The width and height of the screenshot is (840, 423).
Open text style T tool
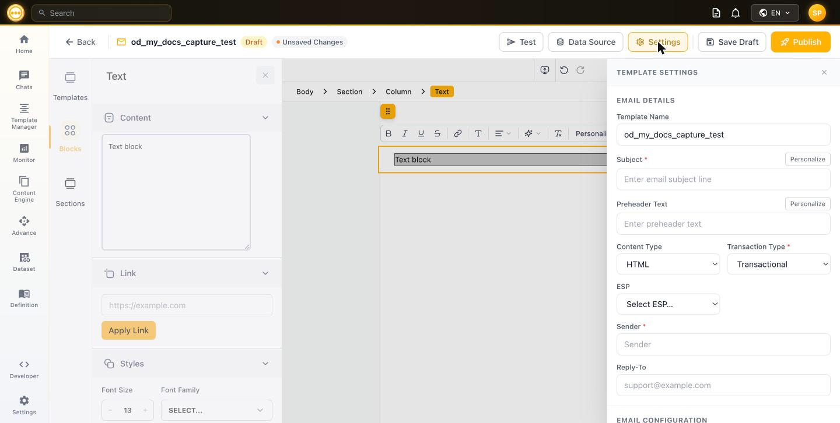point(478,133)
